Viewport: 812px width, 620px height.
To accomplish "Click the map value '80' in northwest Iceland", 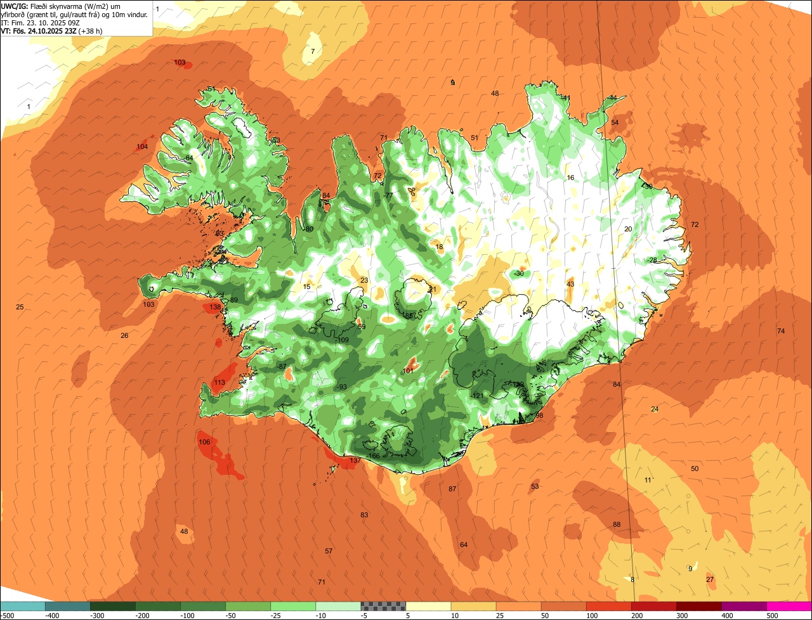I will coord(309,229).
